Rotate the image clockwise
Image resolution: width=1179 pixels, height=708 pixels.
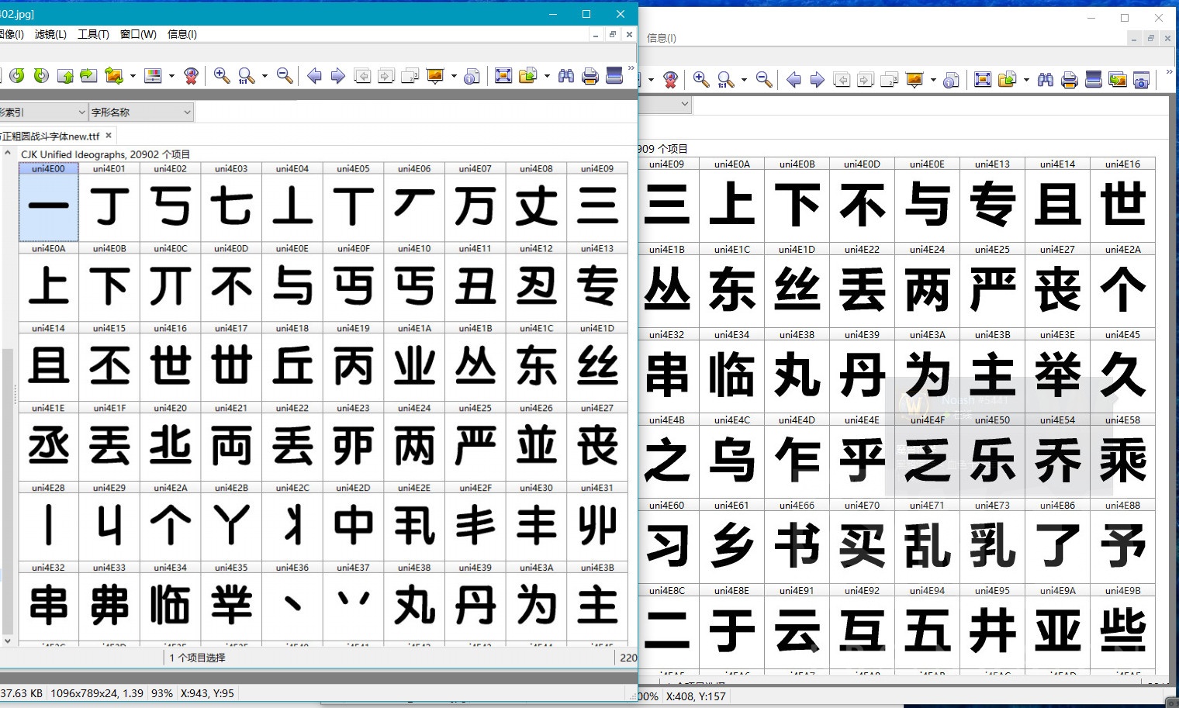(x=40, y=76)
